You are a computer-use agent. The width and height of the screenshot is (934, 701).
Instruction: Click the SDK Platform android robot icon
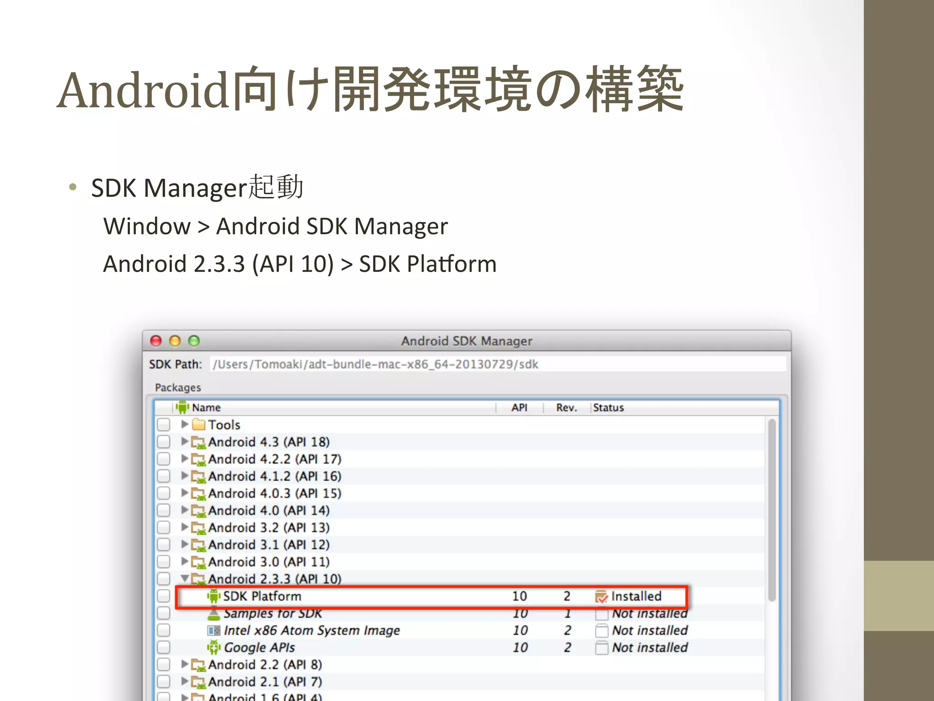213,596
